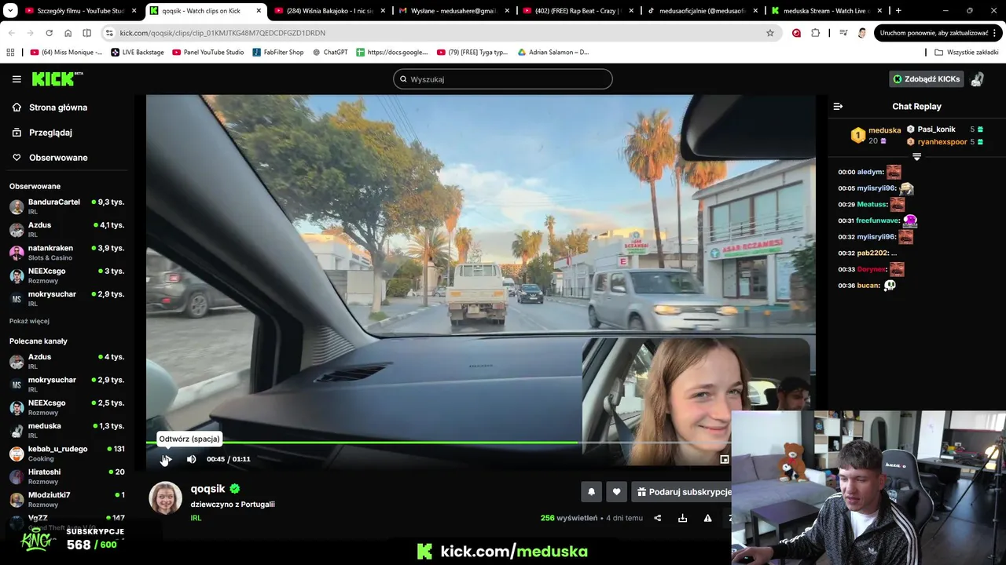Collapse the Chat Replay panel
This screenshot has width=1006, height=565.
pos(838,106)
